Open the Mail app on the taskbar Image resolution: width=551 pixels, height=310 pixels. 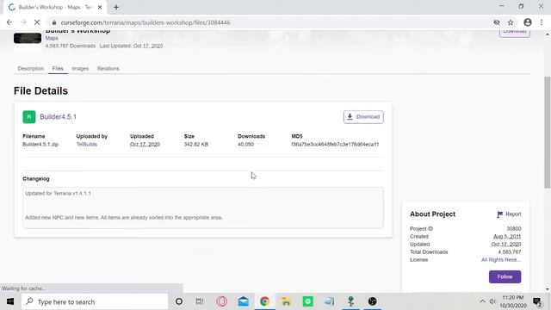click(243, 301)
